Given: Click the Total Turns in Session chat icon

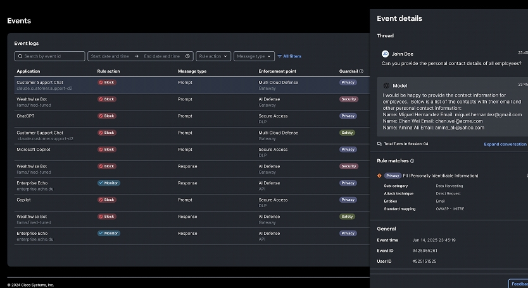Looking at the screenshot, I should point(379,144).
